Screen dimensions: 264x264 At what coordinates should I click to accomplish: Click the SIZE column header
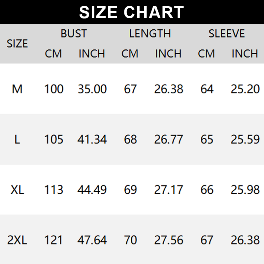17,44
